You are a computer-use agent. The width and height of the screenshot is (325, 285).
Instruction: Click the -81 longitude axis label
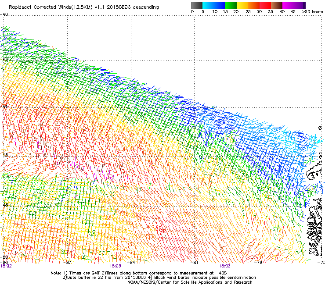coord(195,263)
